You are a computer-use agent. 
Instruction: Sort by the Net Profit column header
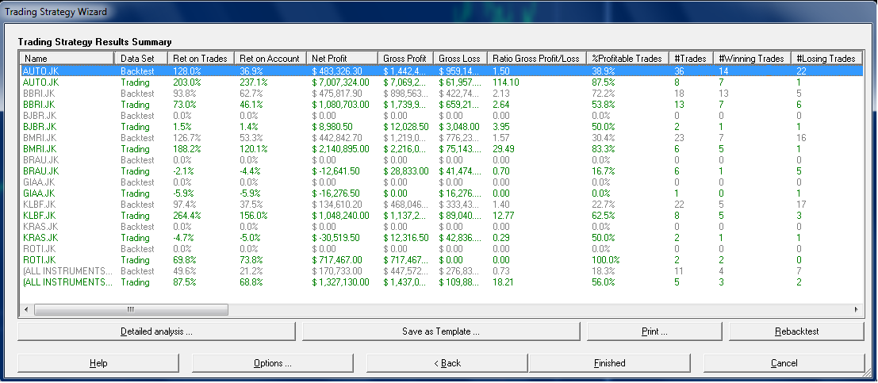(x=342, y=58)
